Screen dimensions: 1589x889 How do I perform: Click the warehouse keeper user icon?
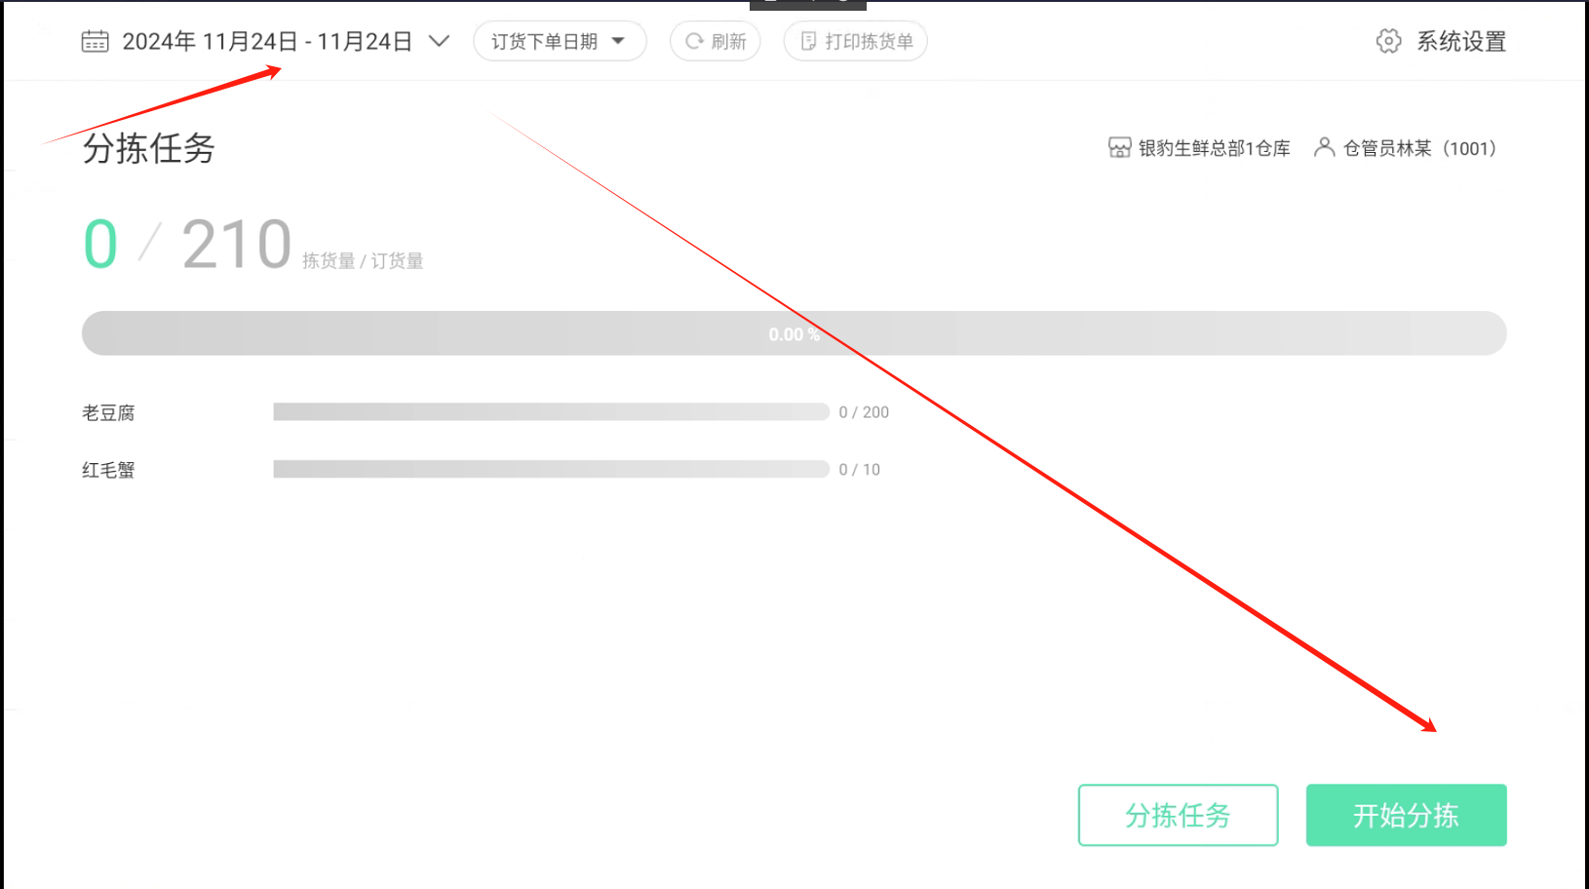[1324, 147]
